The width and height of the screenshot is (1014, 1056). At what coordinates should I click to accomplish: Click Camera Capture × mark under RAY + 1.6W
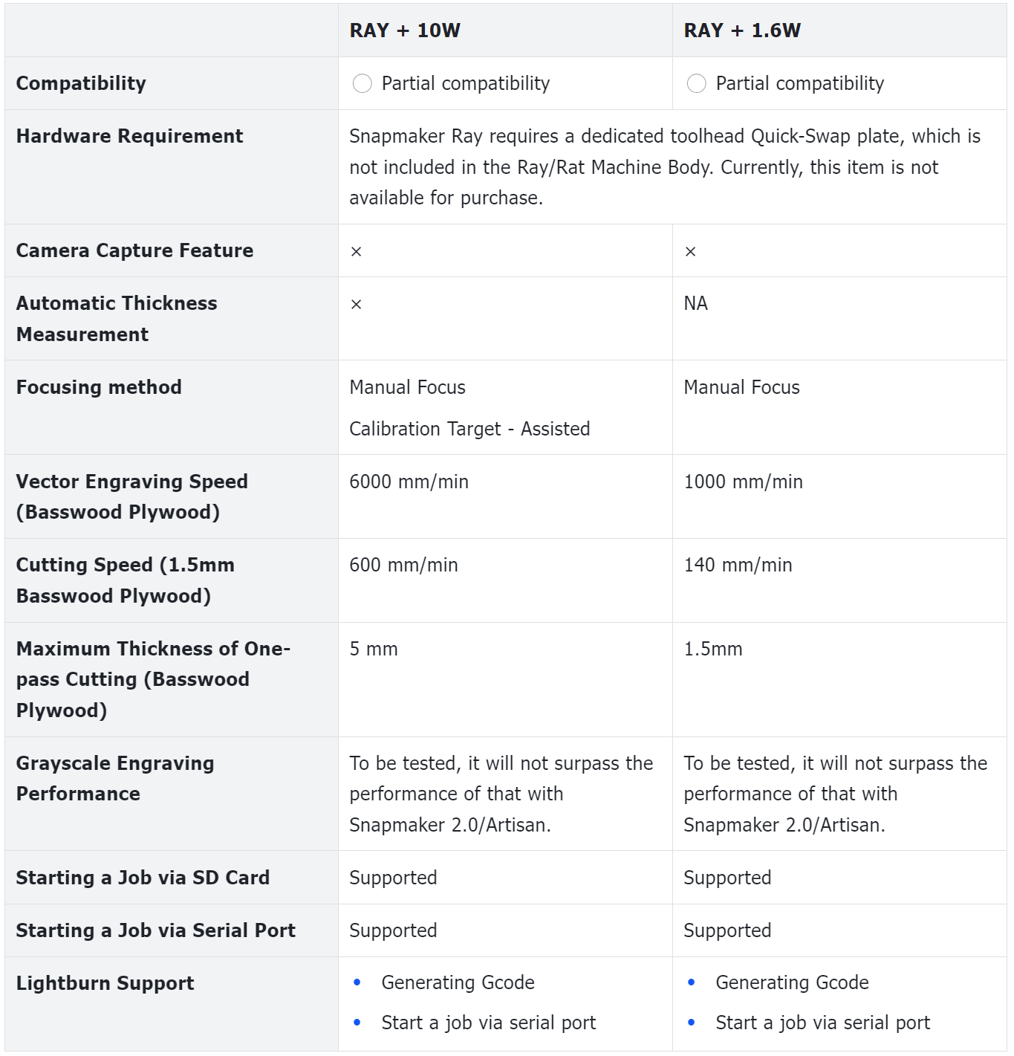[x=691, y=252]
